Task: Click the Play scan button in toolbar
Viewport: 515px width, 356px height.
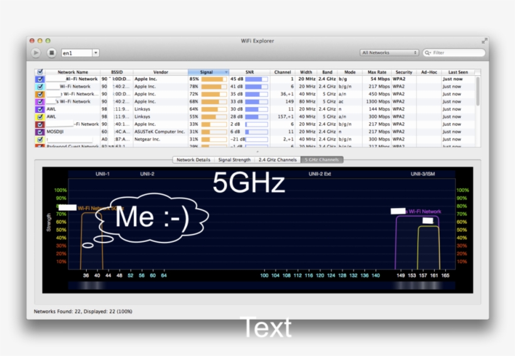Action: point(36,53)
